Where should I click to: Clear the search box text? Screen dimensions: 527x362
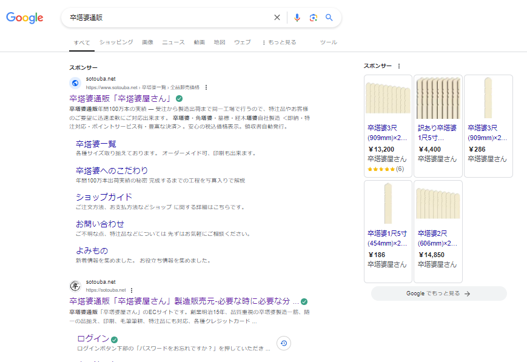click(277, 18)
